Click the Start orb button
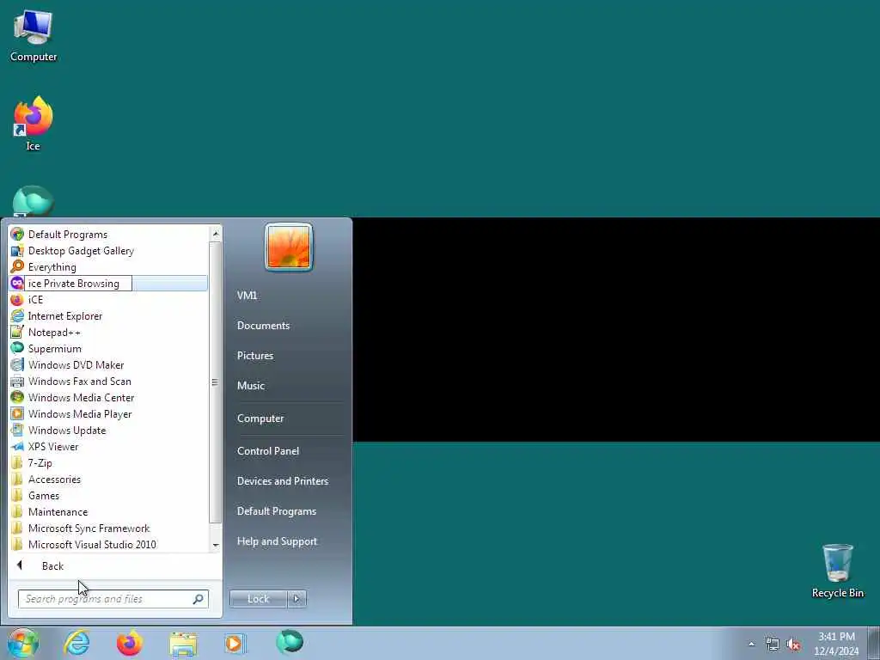This screenshot has height=660, width=880. coord(22,643)
